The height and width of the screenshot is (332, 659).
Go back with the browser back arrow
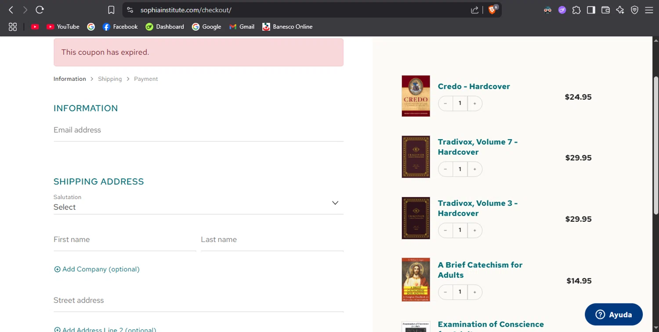11,10
